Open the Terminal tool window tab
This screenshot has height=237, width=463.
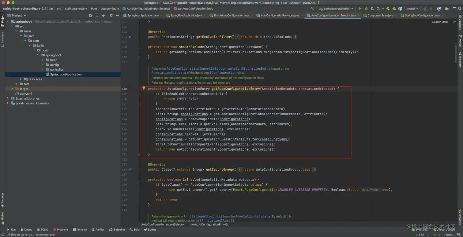(80, 230)
